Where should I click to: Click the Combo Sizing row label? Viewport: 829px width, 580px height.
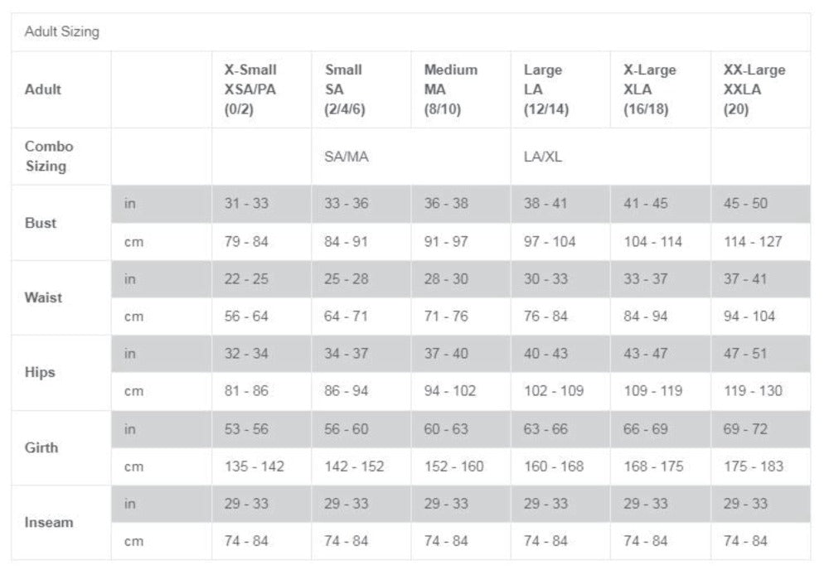[x=49, y=156]
